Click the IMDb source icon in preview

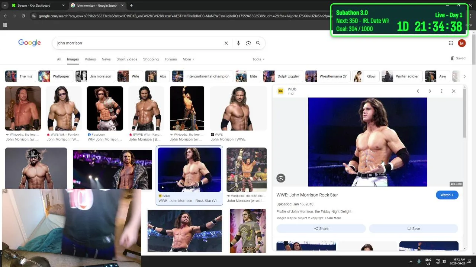point(281,91)
